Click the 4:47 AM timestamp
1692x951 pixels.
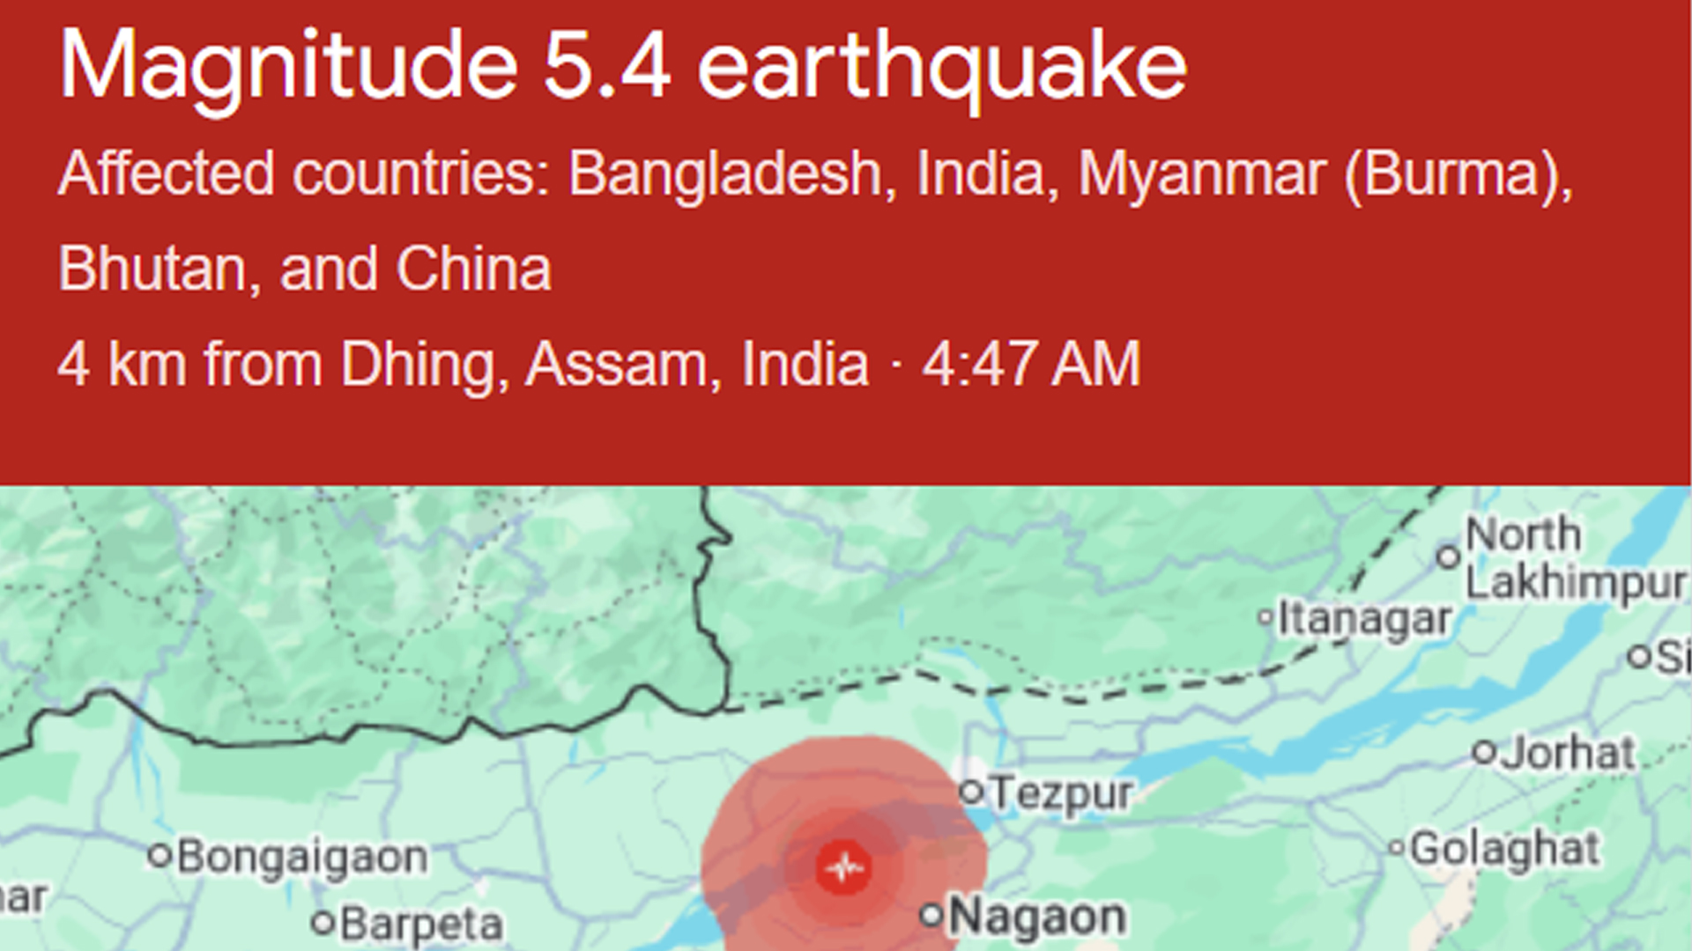click(1031, 365)
